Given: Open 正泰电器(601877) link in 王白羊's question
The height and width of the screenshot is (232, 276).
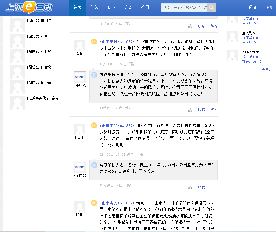Looking at the screenshot, I should (117, 126).
